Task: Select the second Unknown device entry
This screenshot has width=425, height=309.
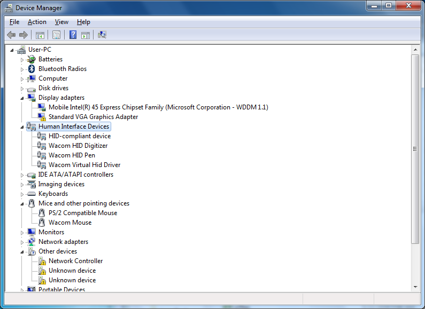Action: (x=72, y=280)
